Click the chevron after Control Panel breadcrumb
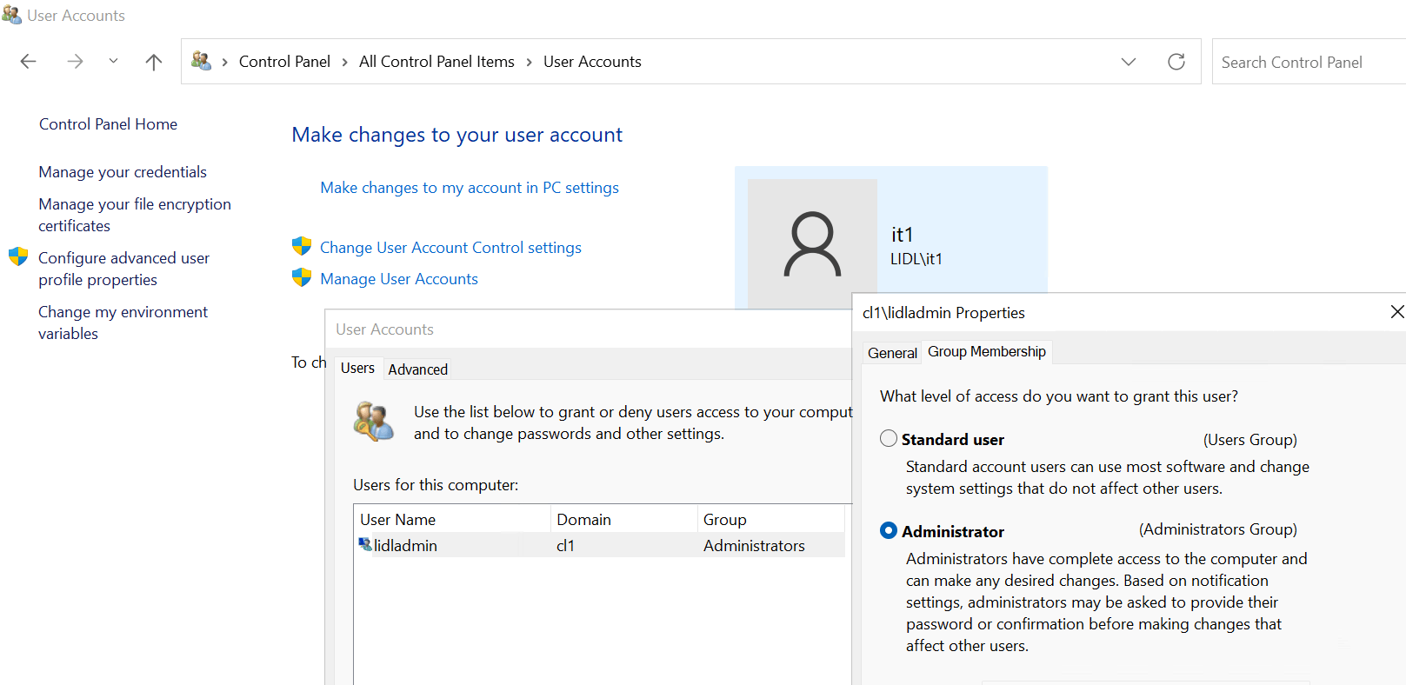Image resolution: width=1406 pixels, height=685 pixels. (x=345, y=62)
